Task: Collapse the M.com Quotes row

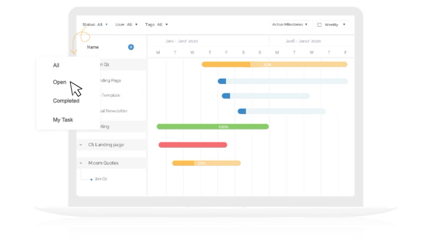Action: coord(81,163)
